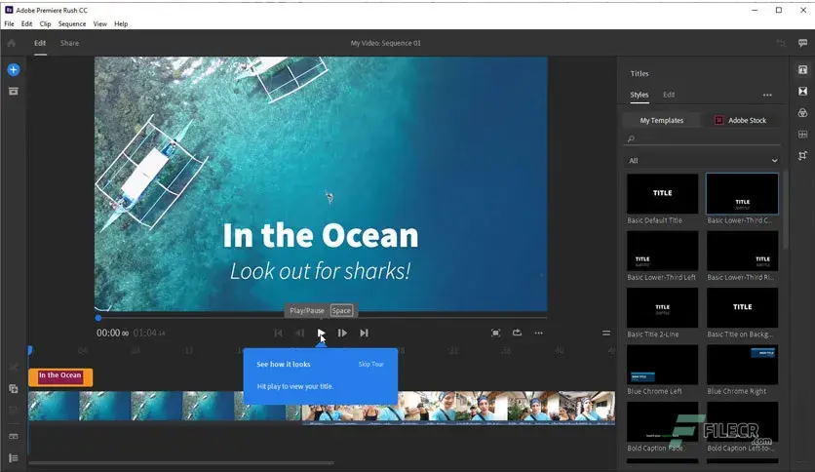Image resolution: width=815 pixels, height=472 pixels.
Task: Step forward one frame
Action: (x=342, y=333)
